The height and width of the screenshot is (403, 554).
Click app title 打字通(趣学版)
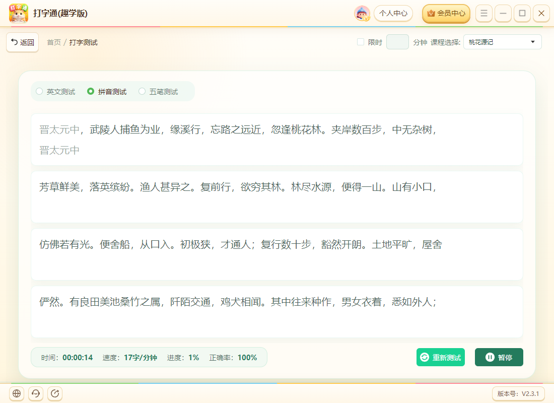pos(60,14)
